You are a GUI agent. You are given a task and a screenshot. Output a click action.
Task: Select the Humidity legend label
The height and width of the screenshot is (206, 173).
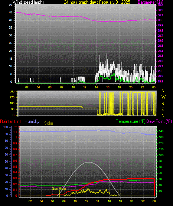click(32, 121)
